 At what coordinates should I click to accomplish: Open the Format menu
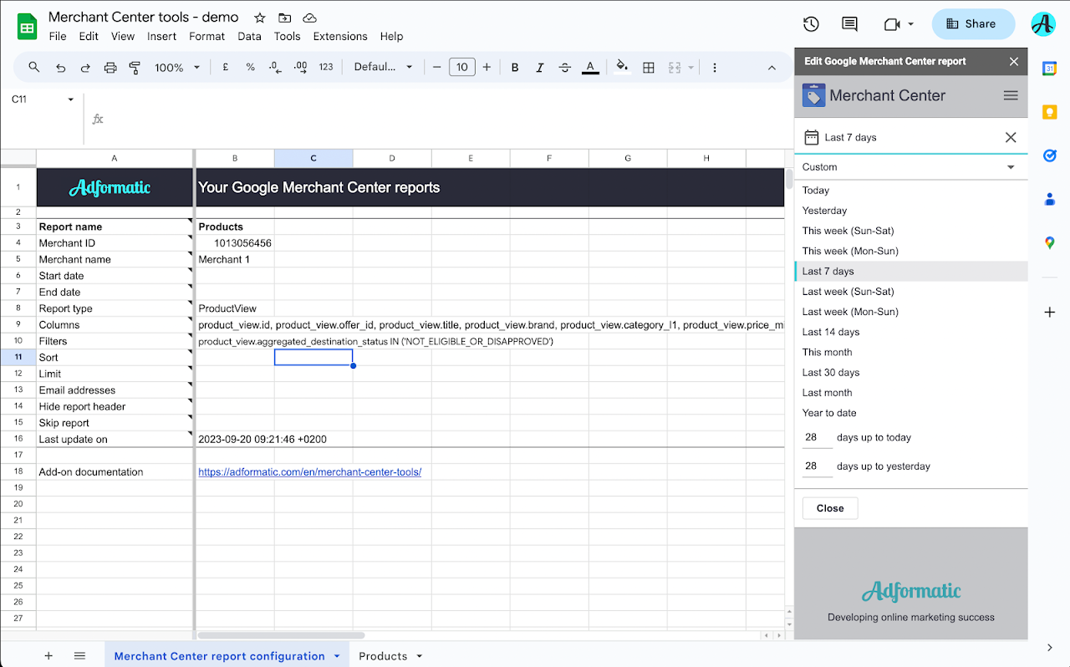(x=206, y=36)
